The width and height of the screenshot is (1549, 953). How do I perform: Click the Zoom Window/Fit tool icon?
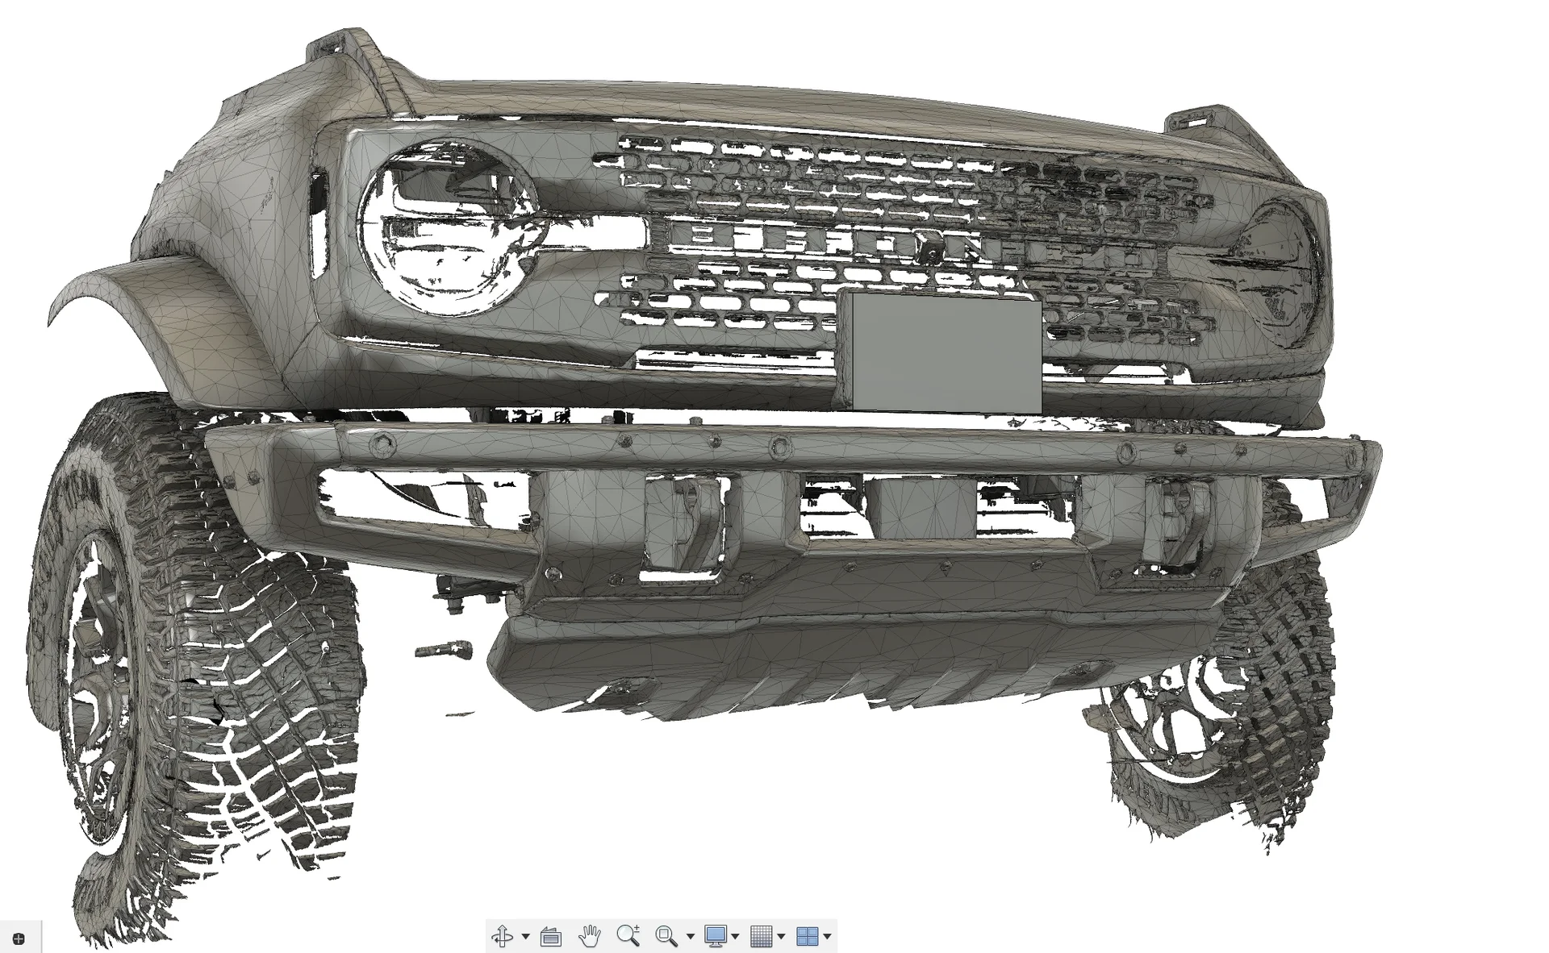pos(666,936)
